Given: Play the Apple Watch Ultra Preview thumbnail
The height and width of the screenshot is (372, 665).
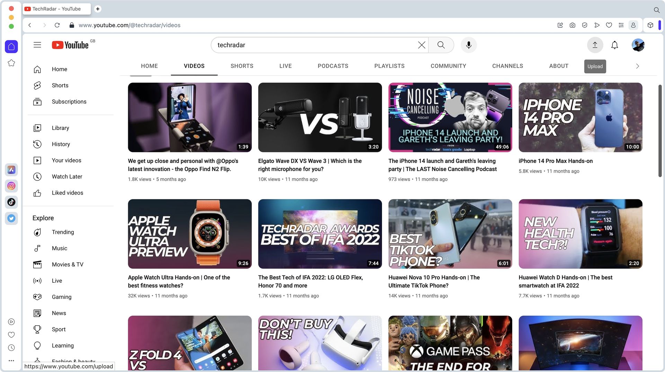Looking at the screenshot, I should pyautogui.click(x=190, y=234).
